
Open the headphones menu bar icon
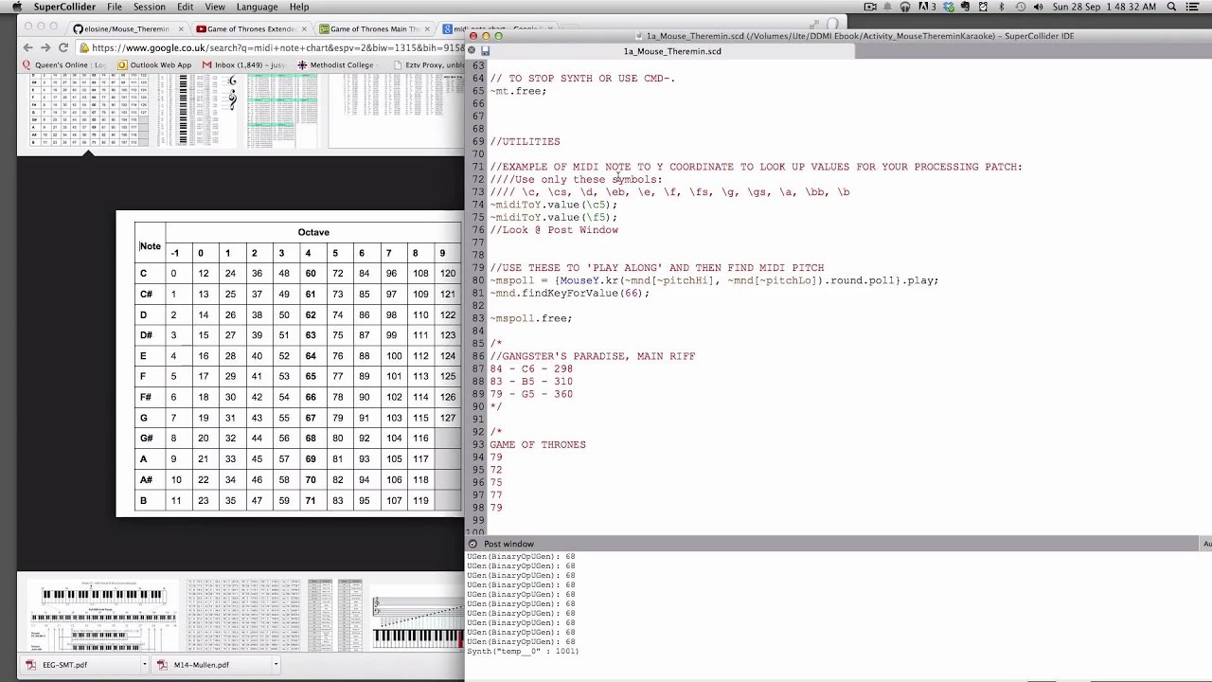point(905,7)
